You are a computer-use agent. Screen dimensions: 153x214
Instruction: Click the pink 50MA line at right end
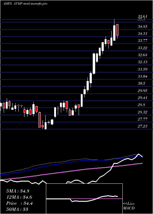(x=141, y=164)
